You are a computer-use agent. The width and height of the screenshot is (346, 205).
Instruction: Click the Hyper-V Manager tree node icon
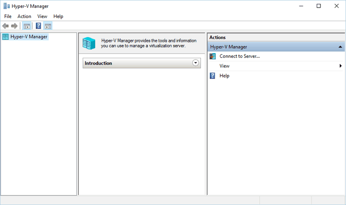click(x=5, y=37)
